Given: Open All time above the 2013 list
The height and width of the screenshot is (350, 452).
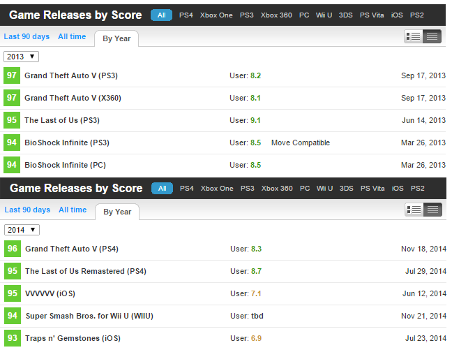Looking at the screenshot, I should 72,36.
